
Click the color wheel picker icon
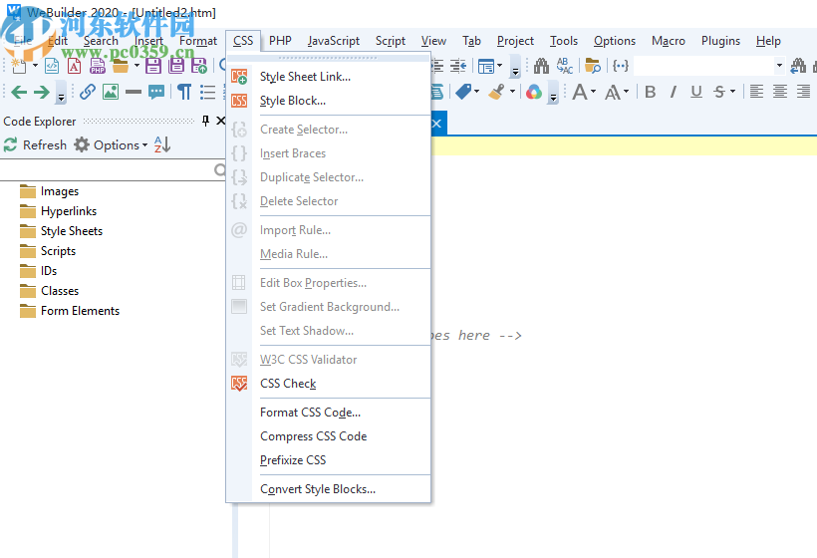tap(534, 93)
